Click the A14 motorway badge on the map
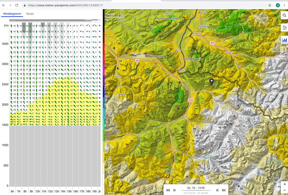288x195 pixels. click(x=212, y=43)
